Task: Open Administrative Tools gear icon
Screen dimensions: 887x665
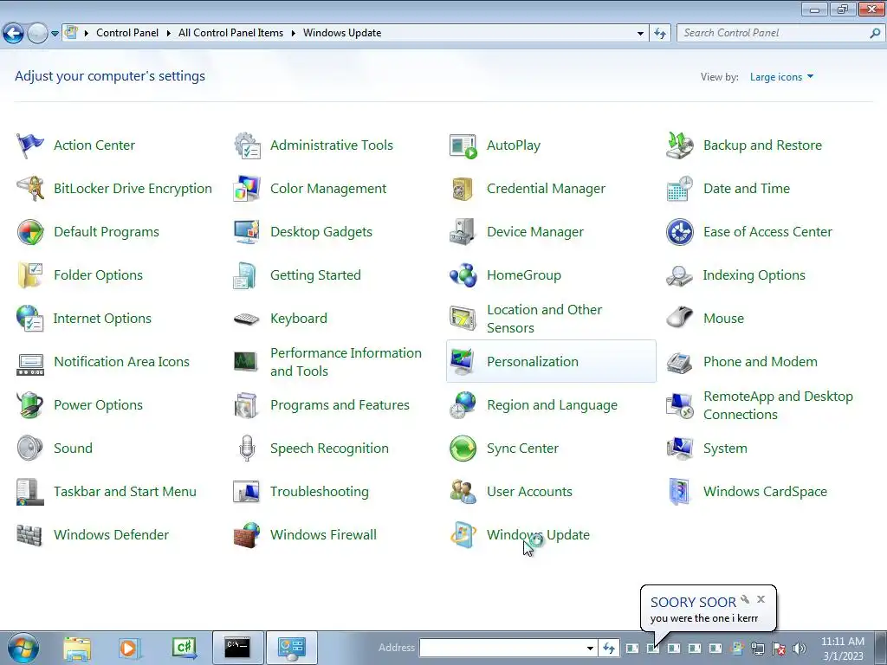Action: (247, 145)
